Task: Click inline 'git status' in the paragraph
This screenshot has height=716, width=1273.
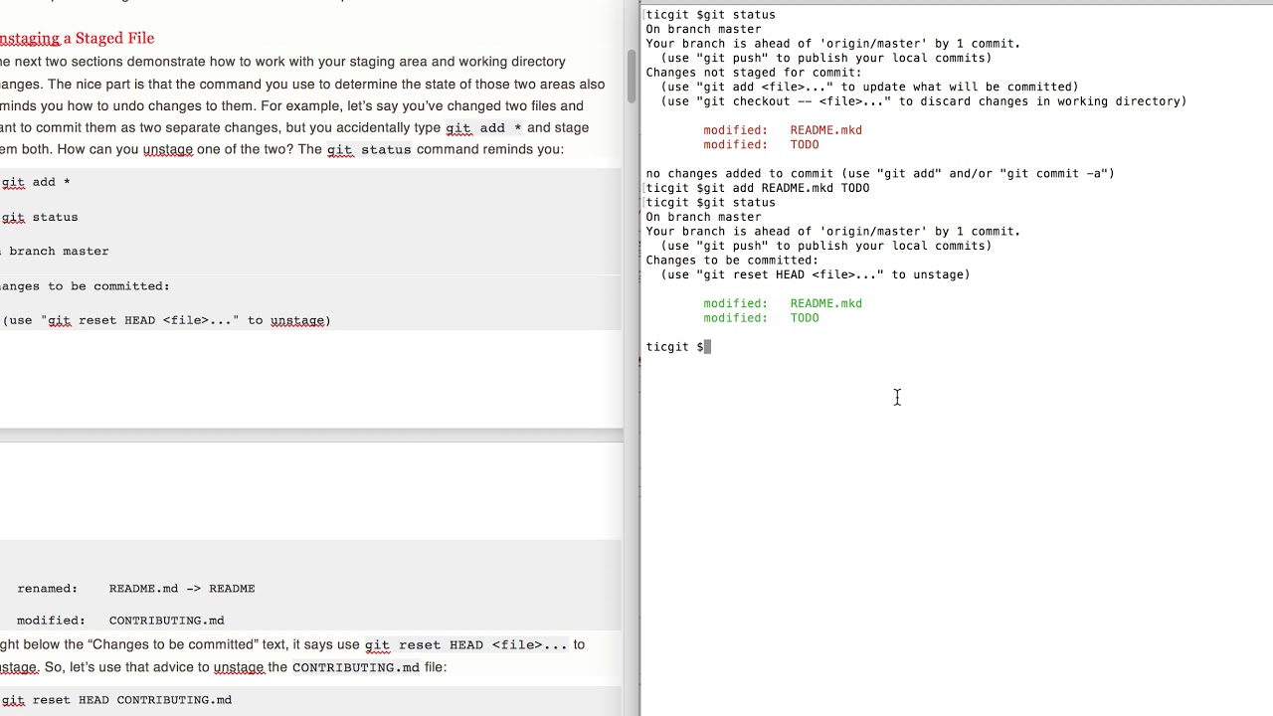Action: tap(369, 149)
